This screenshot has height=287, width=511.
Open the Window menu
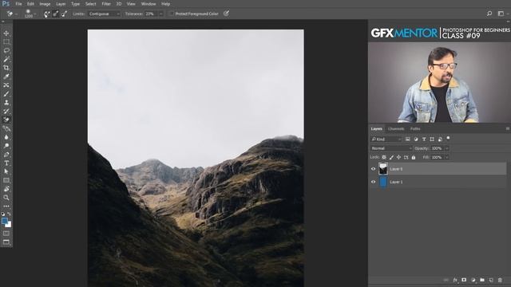coord(149,4)
